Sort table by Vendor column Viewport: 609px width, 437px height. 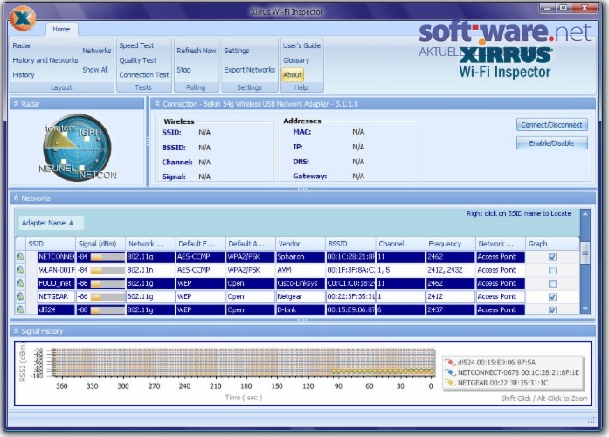click(x=301, y=244)
